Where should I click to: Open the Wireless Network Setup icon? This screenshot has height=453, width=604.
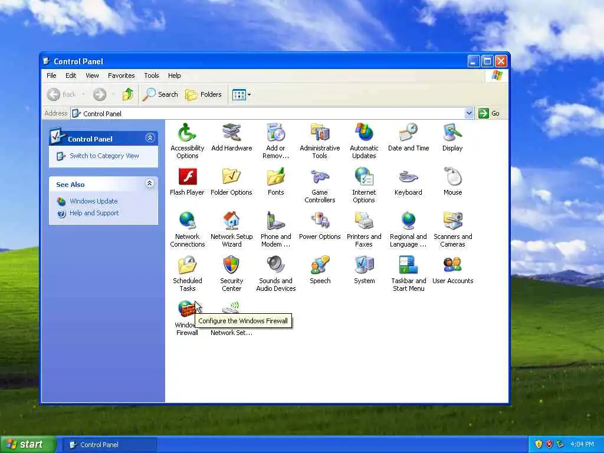pyautogui.click(x=231, y=307)
